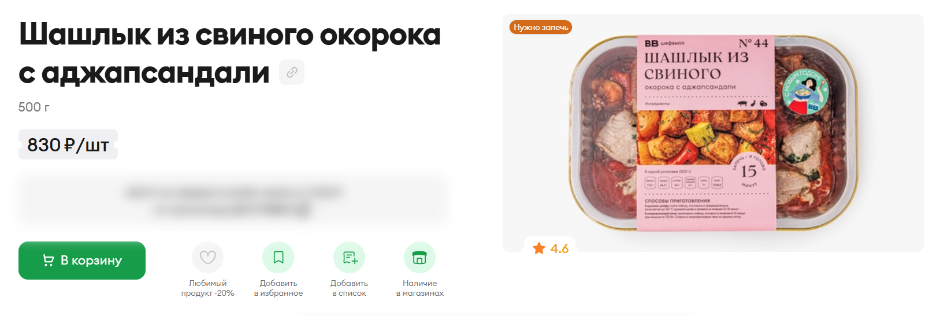
Task: Select the bookmark icon to add favorites
Action: click(278, 257)
